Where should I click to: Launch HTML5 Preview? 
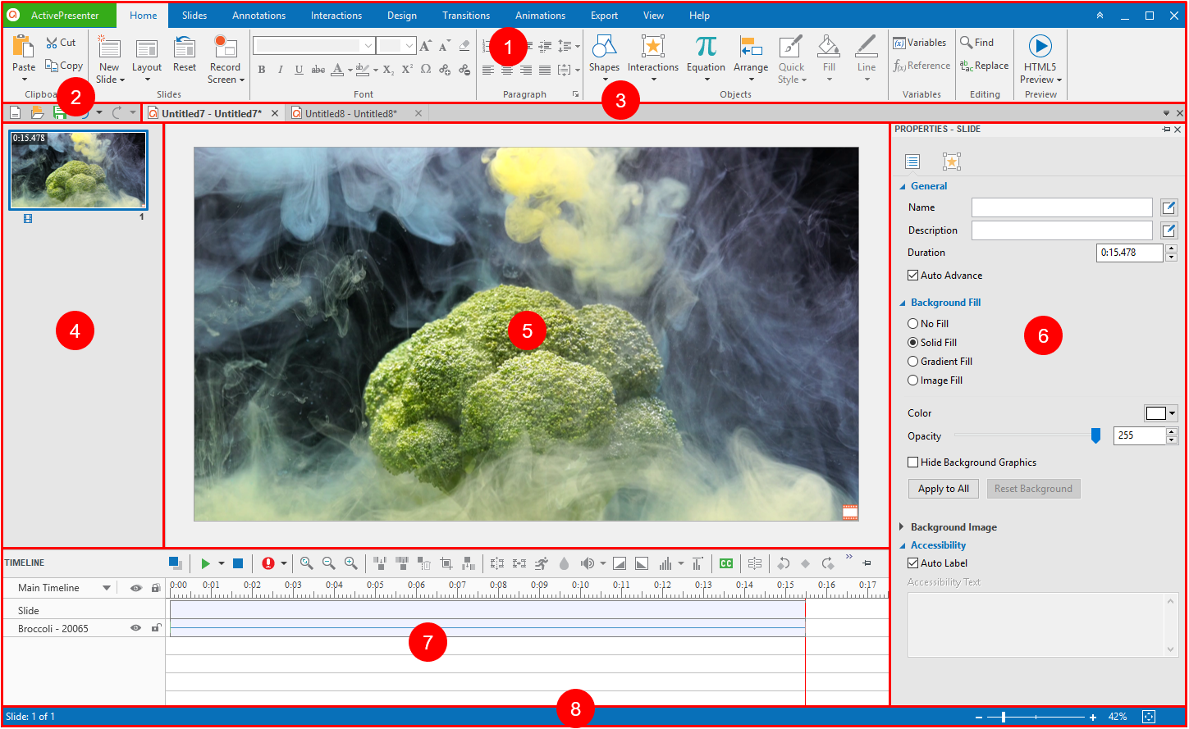pyautogui.click(x=1040, y=48)
